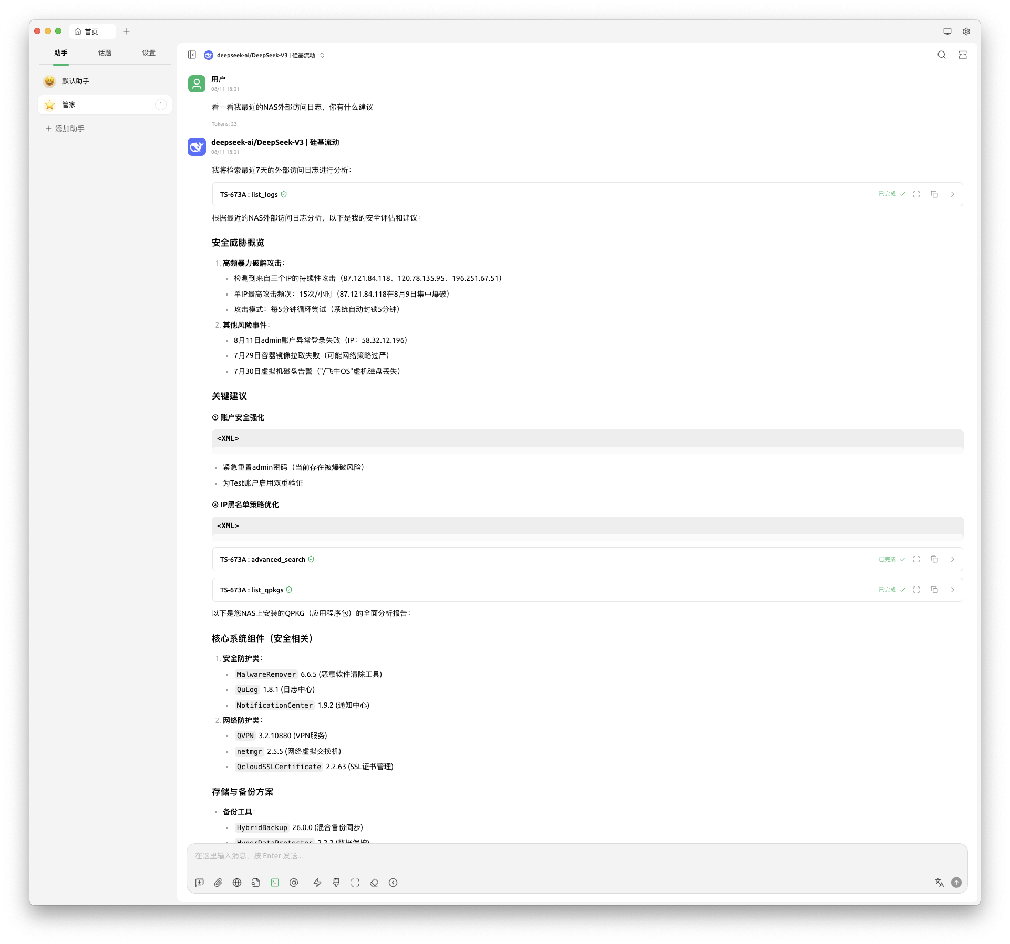Expand the advanced_search tool call chevron
Image resolution: width=1010 pixels, height=944 pixels.
[x=952, y=559]
